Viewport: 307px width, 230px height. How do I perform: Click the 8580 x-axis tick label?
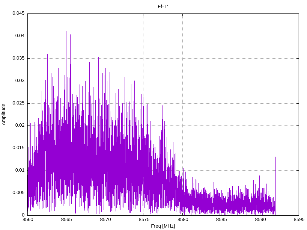click(x=183, y=220)
